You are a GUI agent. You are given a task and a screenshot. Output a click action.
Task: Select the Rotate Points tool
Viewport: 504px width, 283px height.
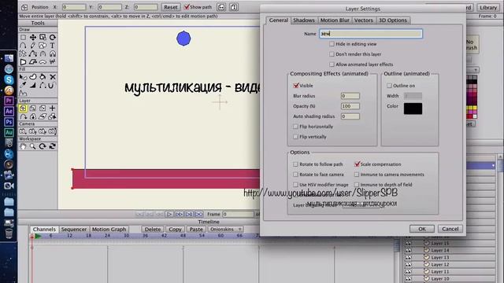[53, 38]
